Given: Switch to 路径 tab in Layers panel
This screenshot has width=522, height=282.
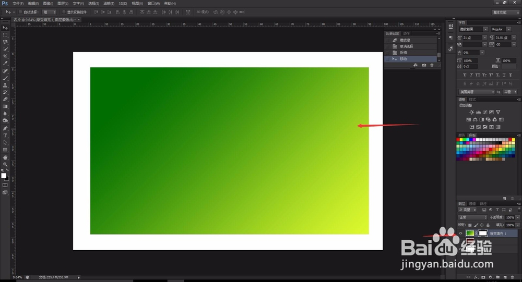Looking at the screenshot, I should [x=483, y=204].
